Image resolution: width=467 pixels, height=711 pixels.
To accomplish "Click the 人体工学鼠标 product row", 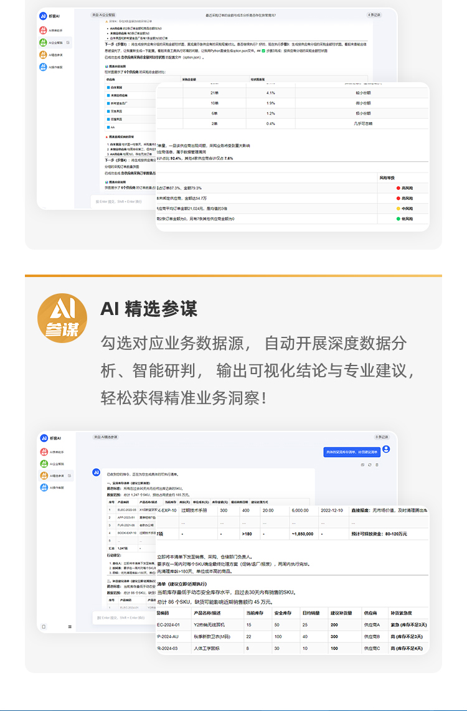I will [x=292, y=648].
